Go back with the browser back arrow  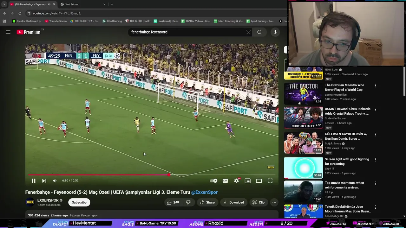[4, 13]
